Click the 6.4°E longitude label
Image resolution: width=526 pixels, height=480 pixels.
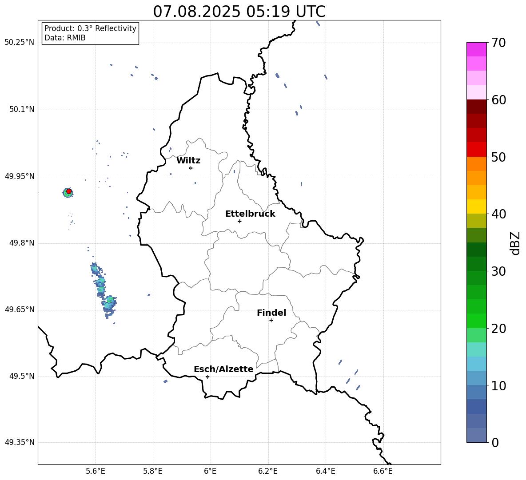pyautogui.click(x=325, y=471)
